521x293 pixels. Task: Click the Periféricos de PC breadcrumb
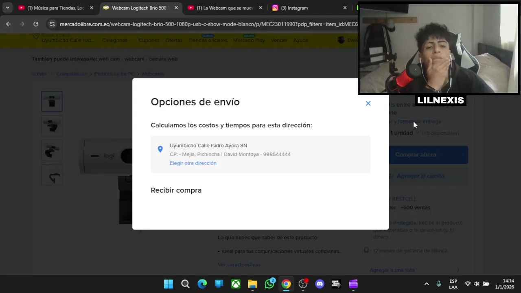pos(114,74)
